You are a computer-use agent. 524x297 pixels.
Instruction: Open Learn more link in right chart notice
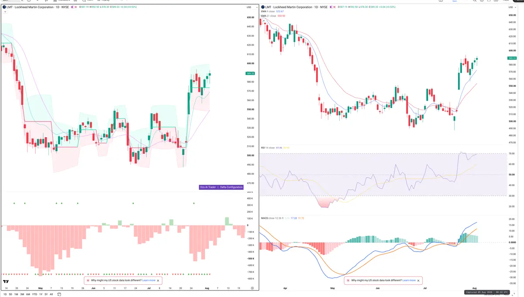(409, 280)
